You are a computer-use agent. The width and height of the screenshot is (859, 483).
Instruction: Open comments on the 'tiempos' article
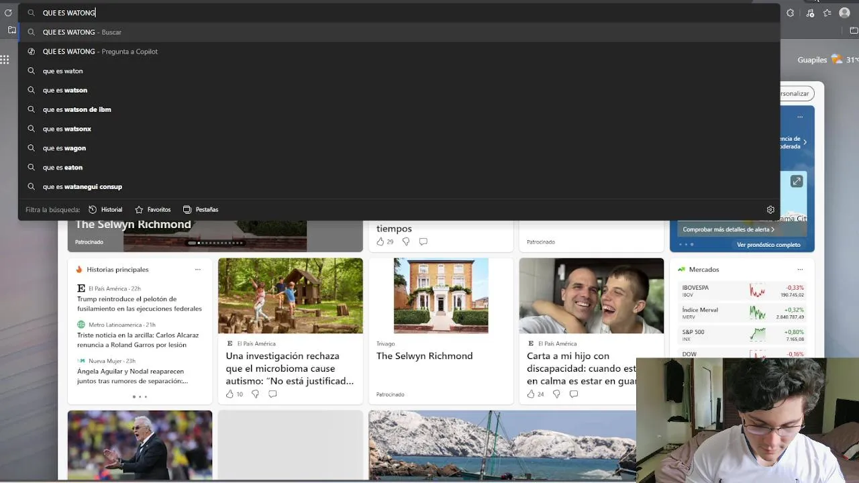tap(423, 241)
